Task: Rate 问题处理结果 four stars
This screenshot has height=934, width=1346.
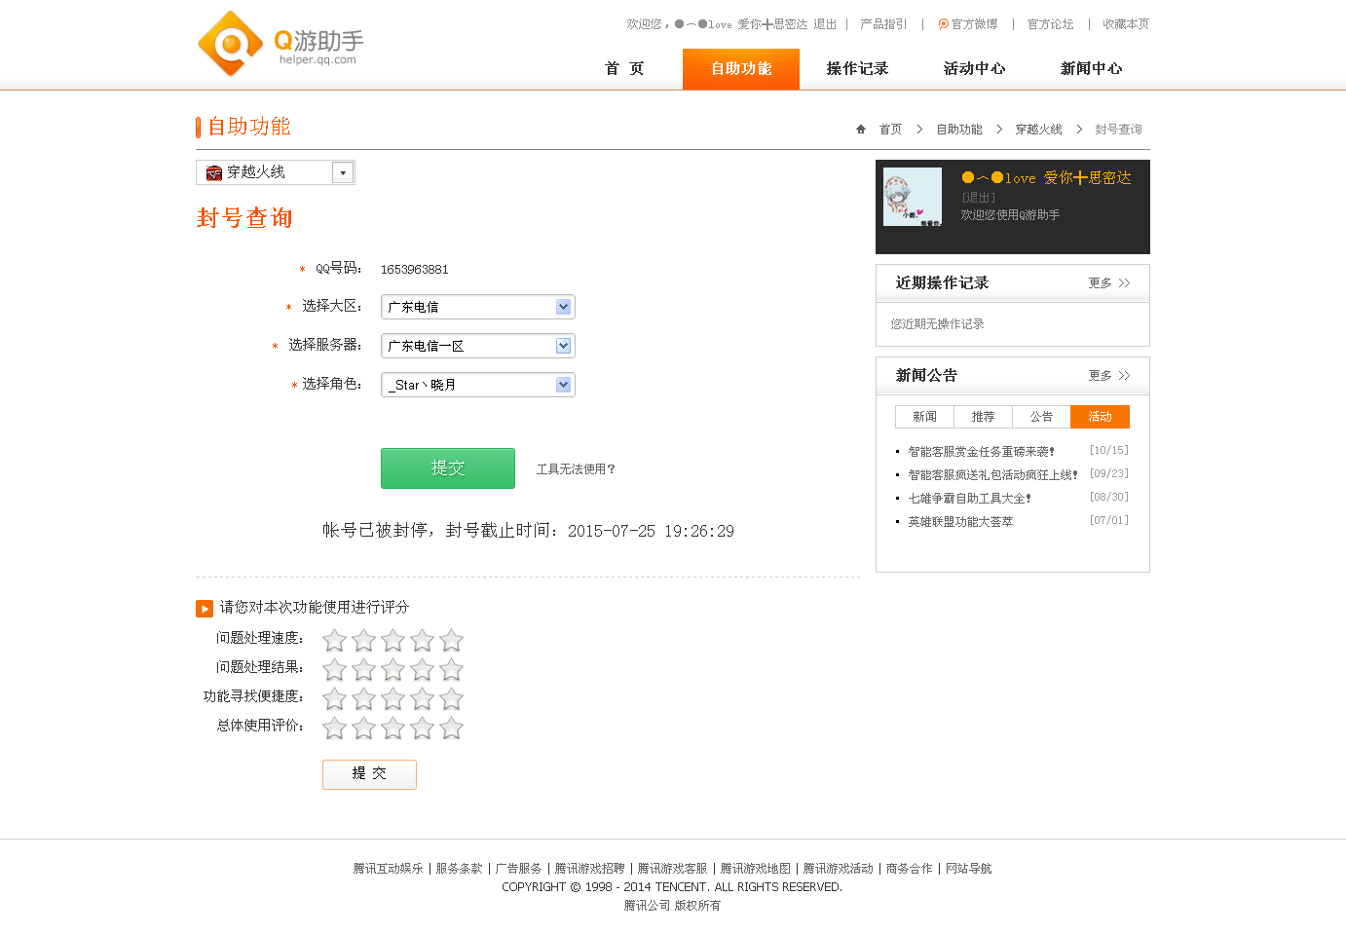Action: pos(422,669)
